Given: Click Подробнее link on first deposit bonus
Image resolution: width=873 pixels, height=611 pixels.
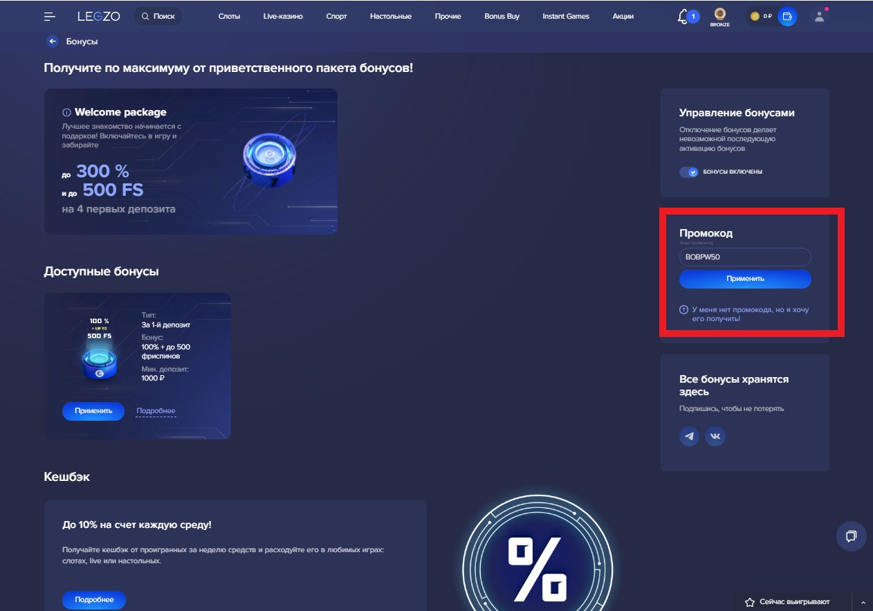Looking at the screenshot, I should tap(156, 411).
